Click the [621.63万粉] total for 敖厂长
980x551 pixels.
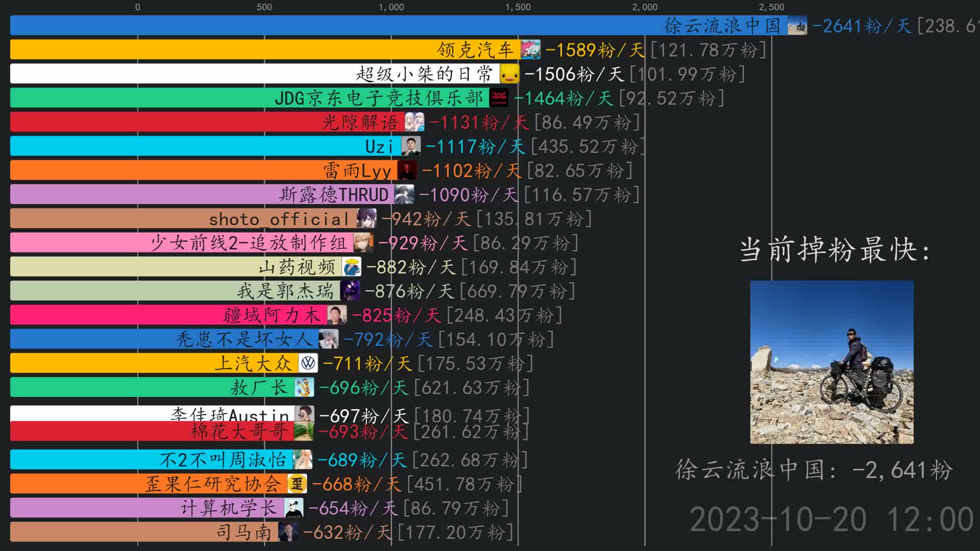[472, 388]
